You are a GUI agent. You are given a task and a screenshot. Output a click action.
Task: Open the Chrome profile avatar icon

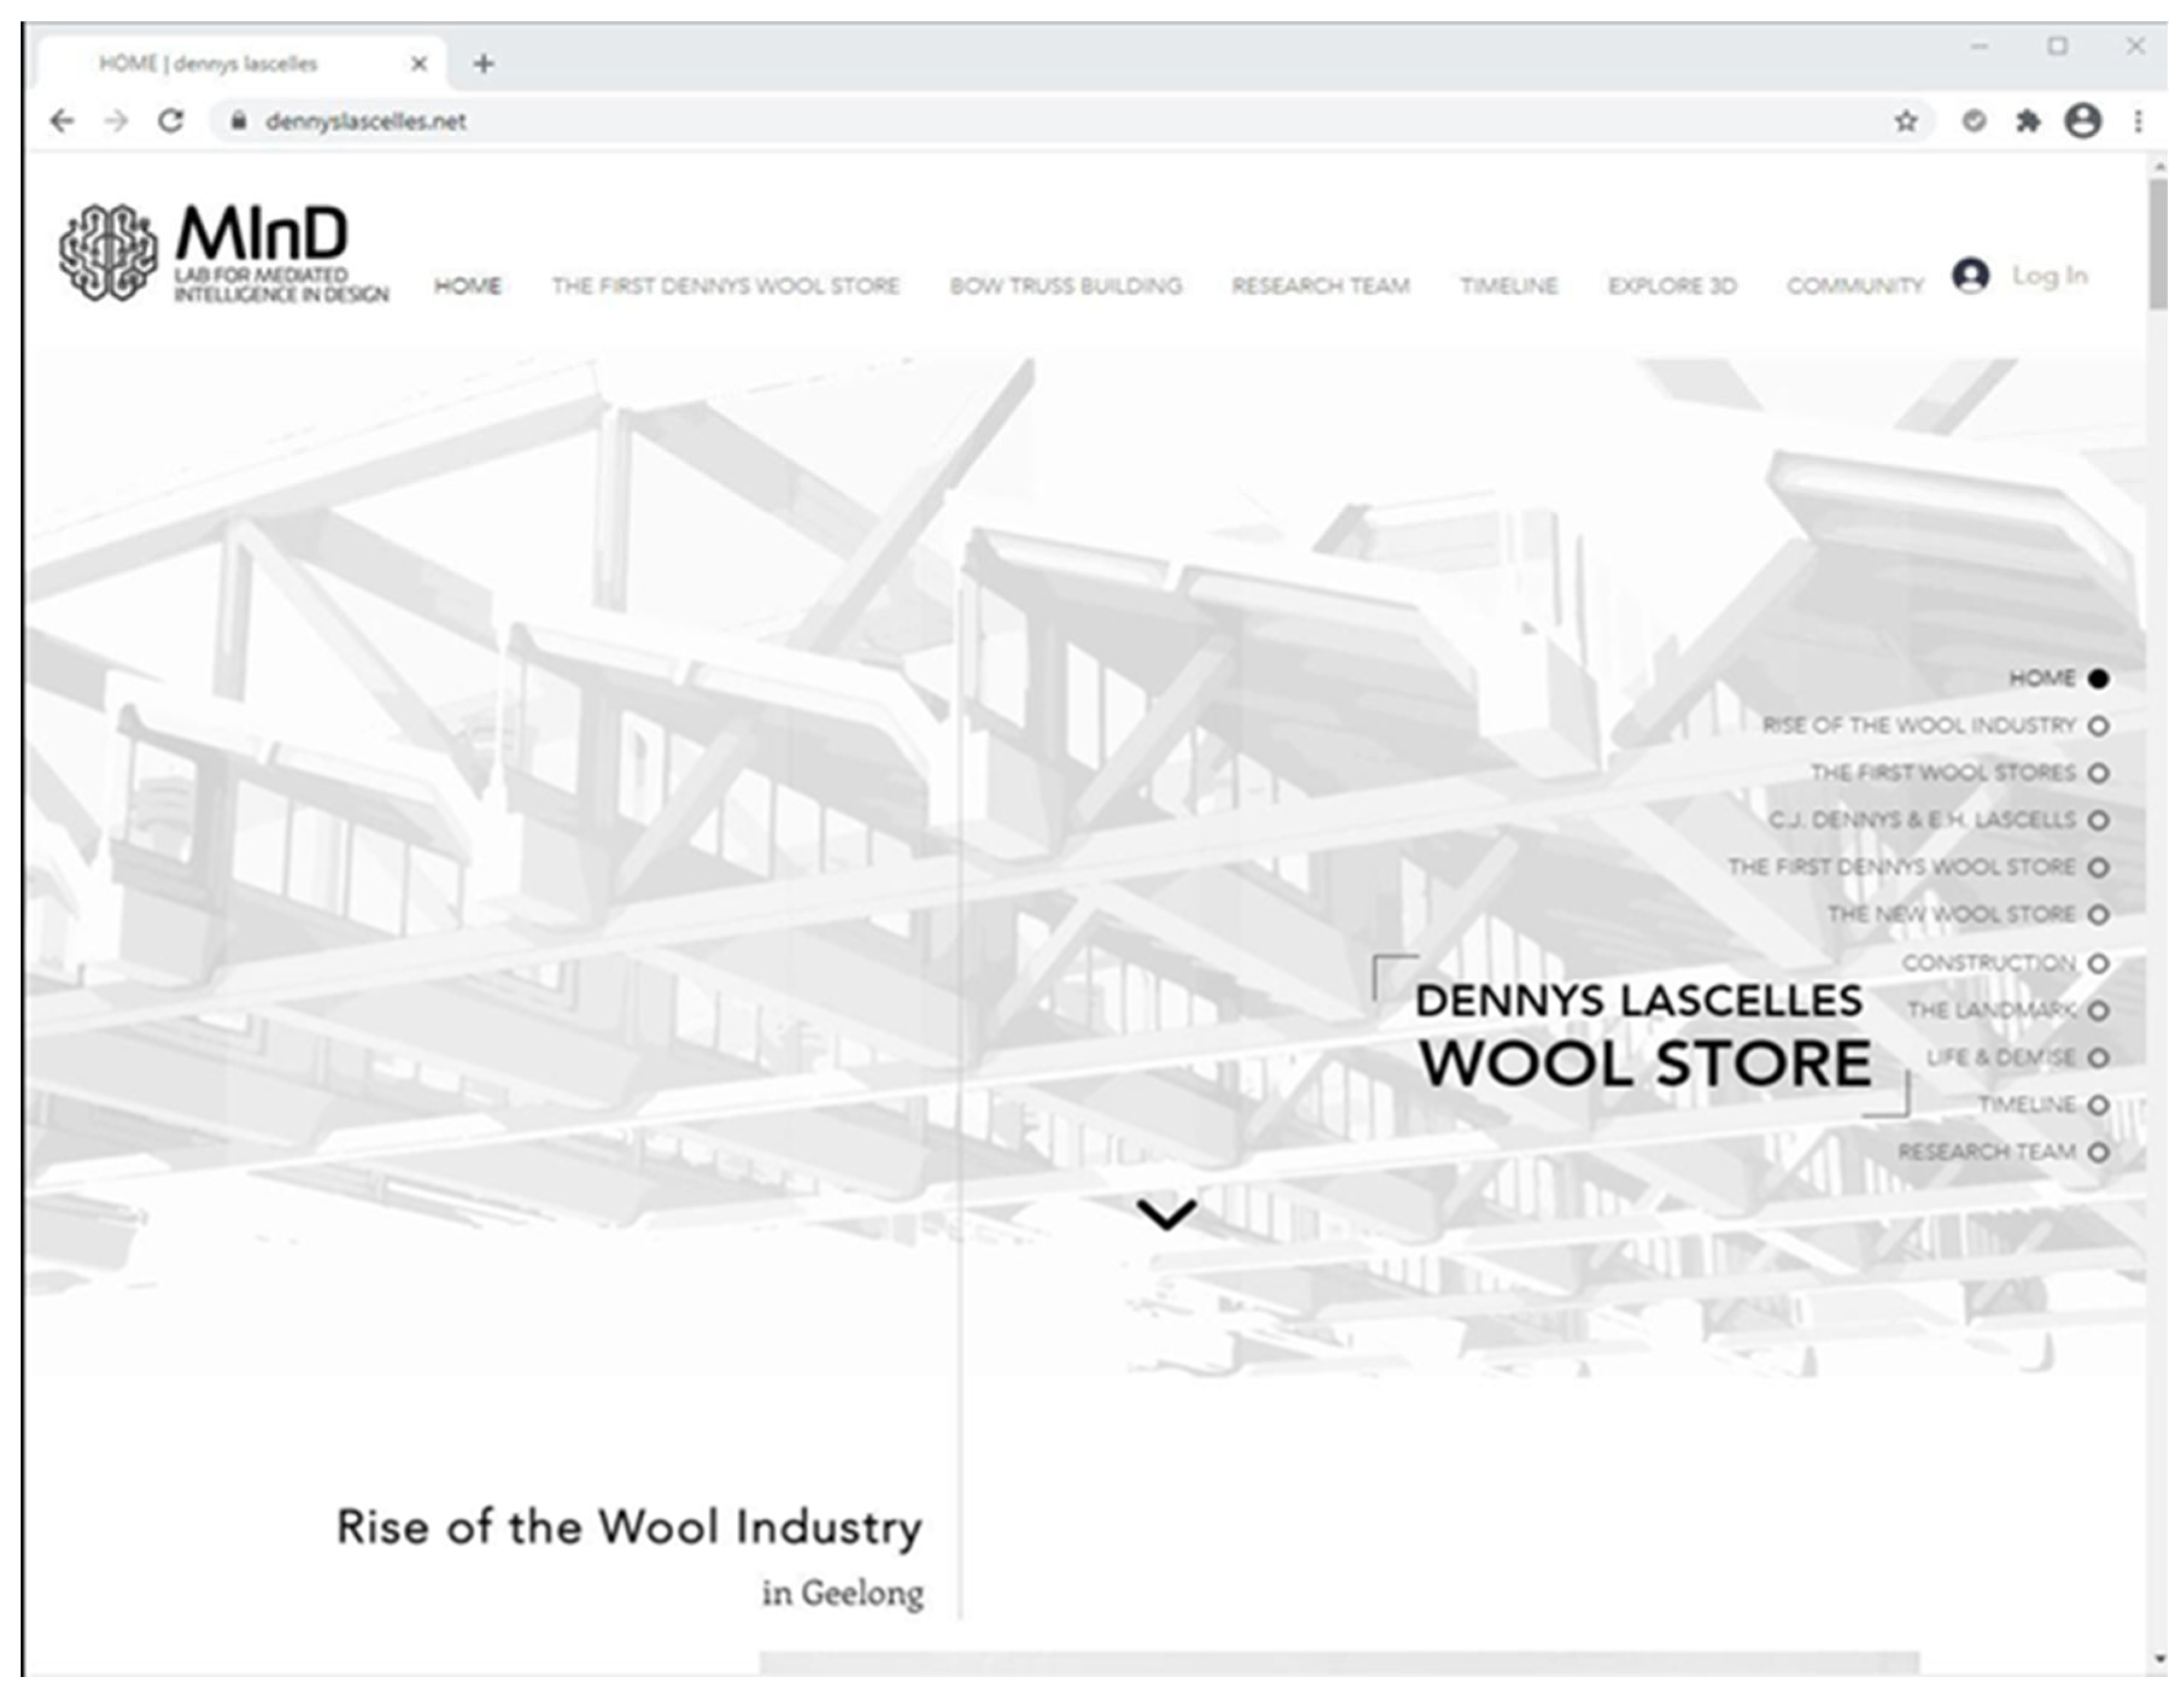pyautogui.click(x=2083, y=121)
